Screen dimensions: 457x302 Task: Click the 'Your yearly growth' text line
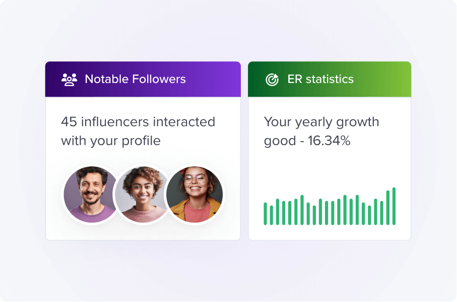click(x=321, y=122)
